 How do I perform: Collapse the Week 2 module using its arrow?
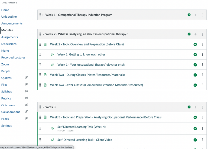point(43,34)
